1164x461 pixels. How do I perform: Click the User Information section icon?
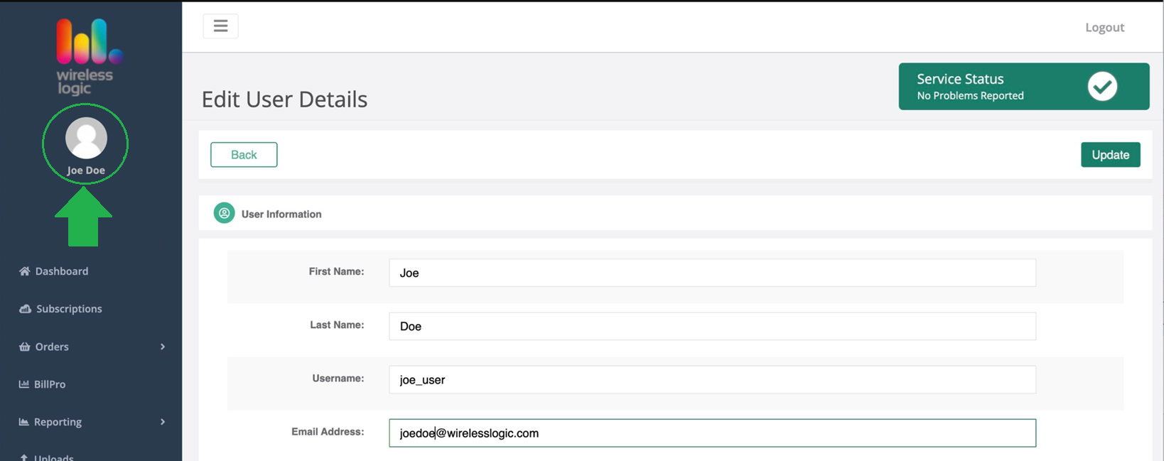[x=224, y=213]
